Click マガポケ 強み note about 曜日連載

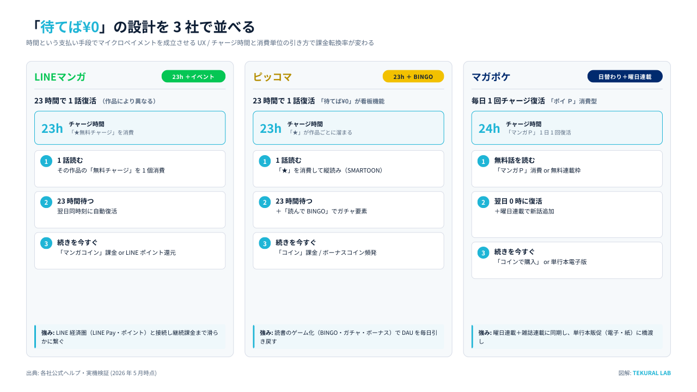(x=567, y=337)
